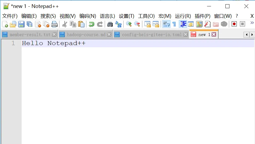This screenshot has height=144, width=255.
Task: Open Find with the binoculars icon
Action: (110, 24)
